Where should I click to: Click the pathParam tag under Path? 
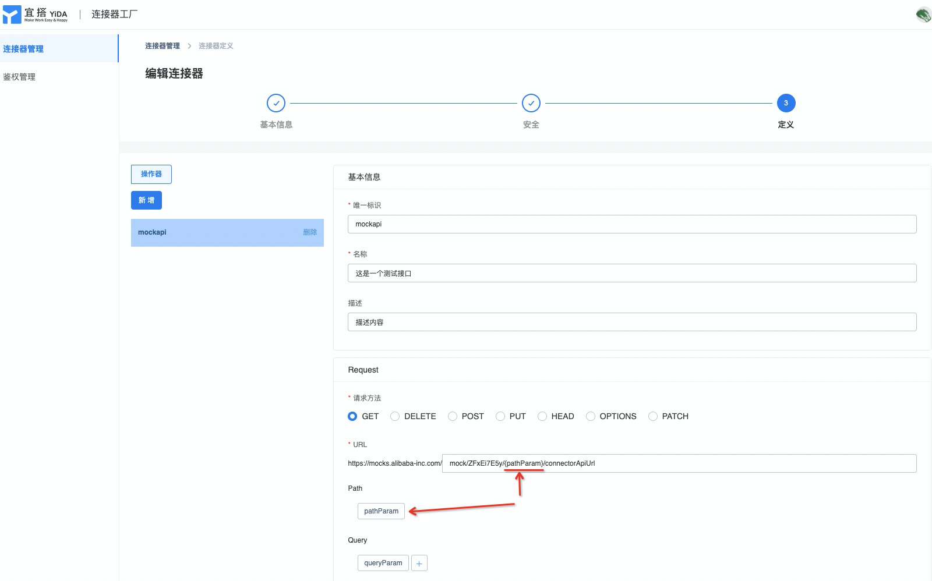(x=381, y=511)
